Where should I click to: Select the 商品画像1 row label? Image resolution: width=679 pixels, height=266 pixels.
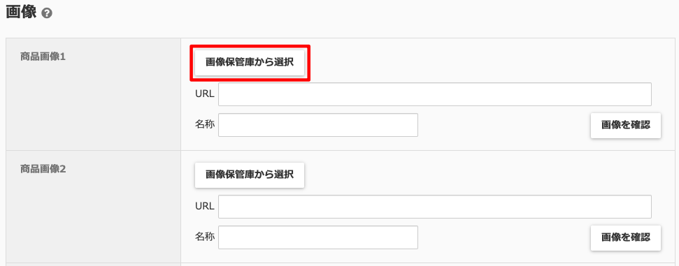(43, 57)
